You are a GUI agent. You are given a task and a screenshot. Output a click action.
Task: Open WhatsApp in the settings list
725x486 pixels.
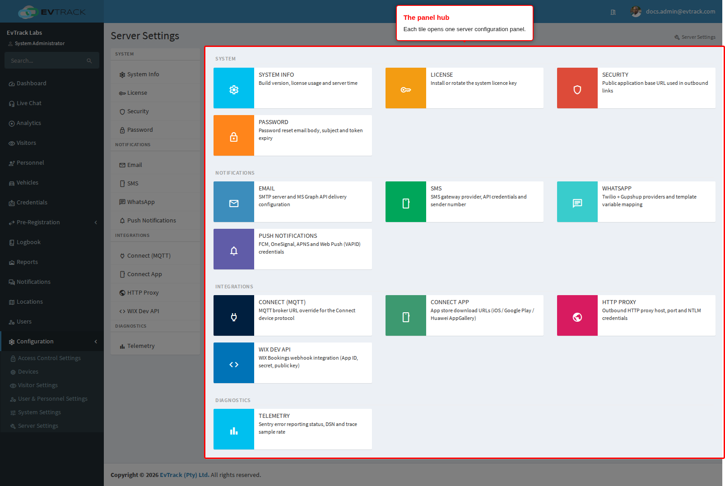click(155, 202)
